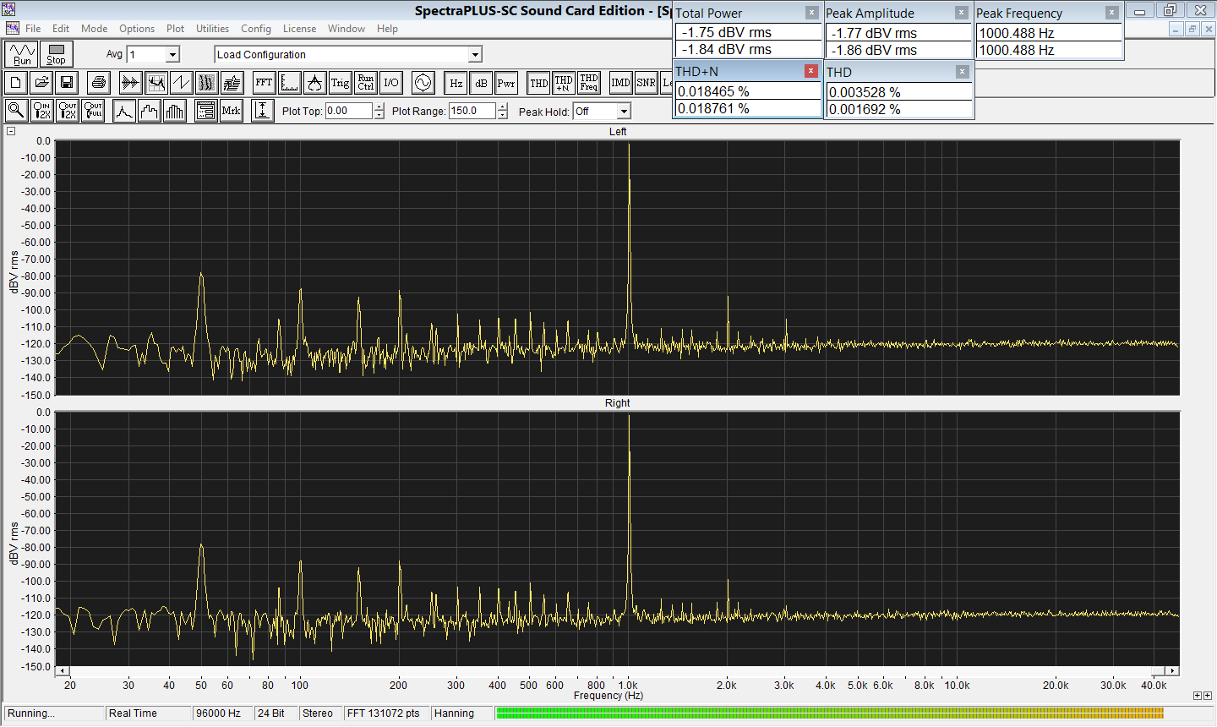Click the THD+N utility icon

pos(564,83)
